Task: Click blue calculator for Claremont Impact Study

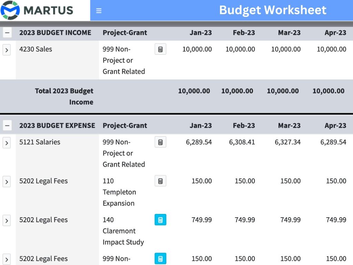Action: pyautogui.click(x=160, y=220)
